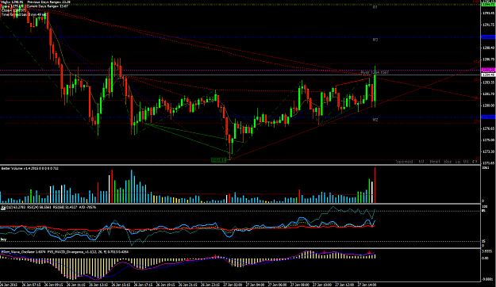Click the 1288.40 price axis value

pyautogui.click(x=488, y=48)
